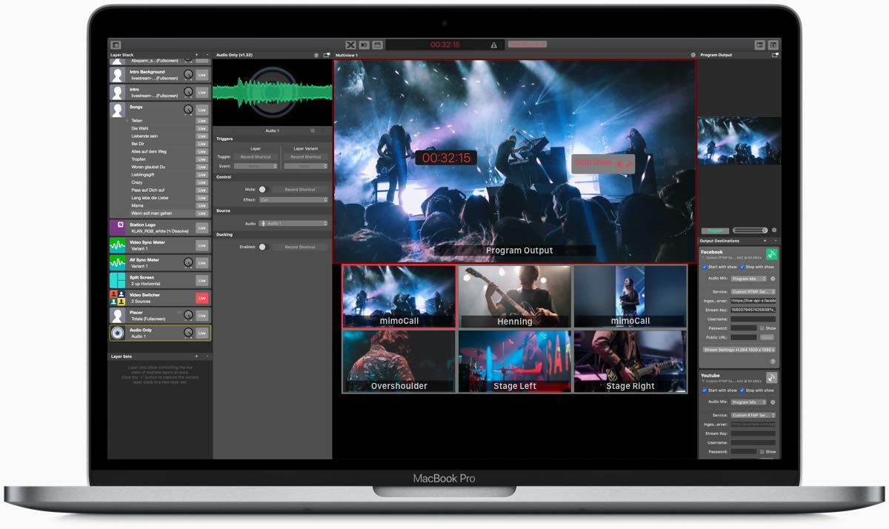Click the record icon next to the cut icon
The height and width of the screenshot is (529, 889).
376,44
